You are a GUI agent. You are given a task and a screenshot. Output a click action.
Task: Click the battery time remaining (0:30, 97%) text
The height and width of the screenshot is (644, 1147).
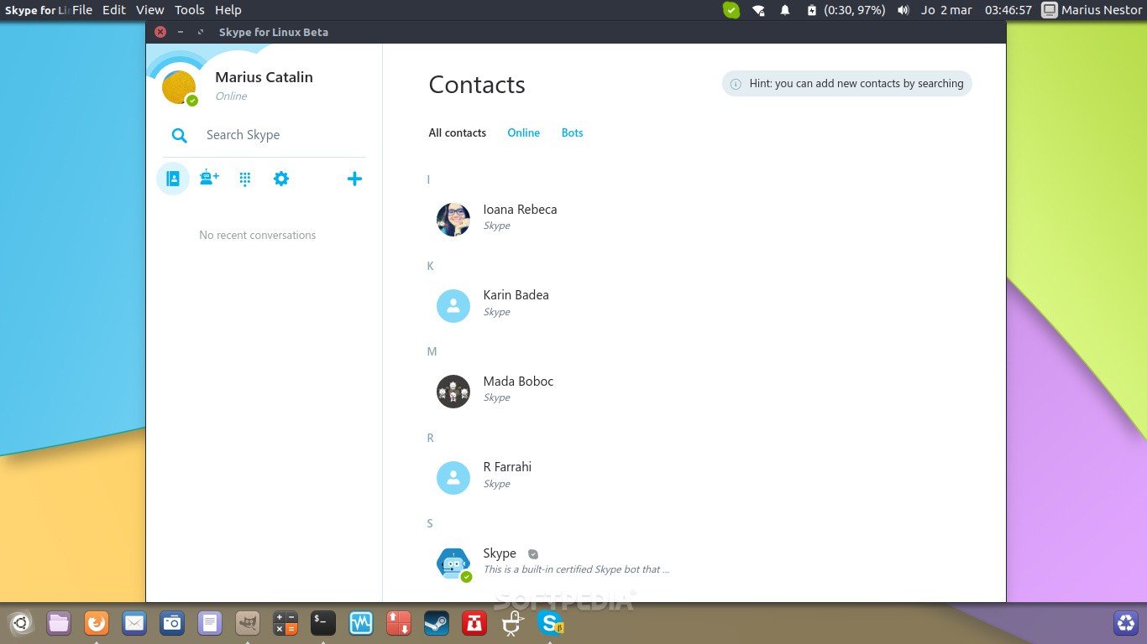click(x=856, y=10)
